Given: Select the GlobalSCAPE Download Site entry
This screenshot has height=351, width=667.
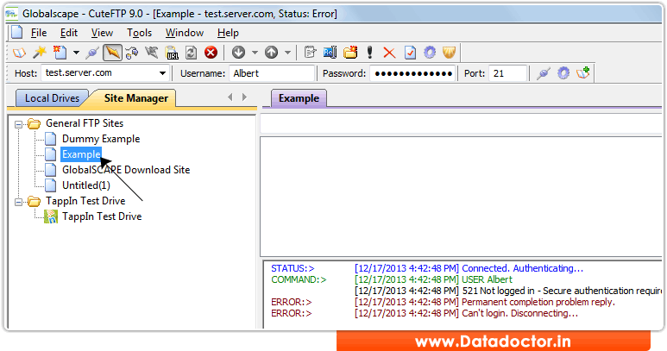Looking at the screenshot, I should 126,170.
